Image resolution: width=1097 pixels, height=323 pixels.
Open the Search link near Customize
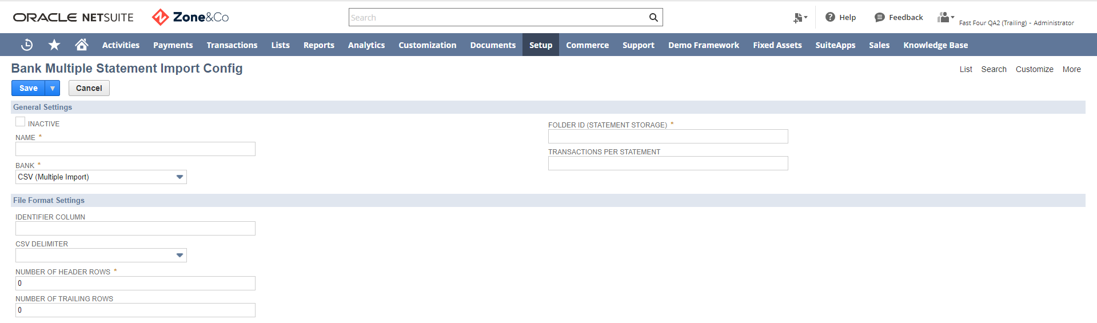tap(994, 69)
